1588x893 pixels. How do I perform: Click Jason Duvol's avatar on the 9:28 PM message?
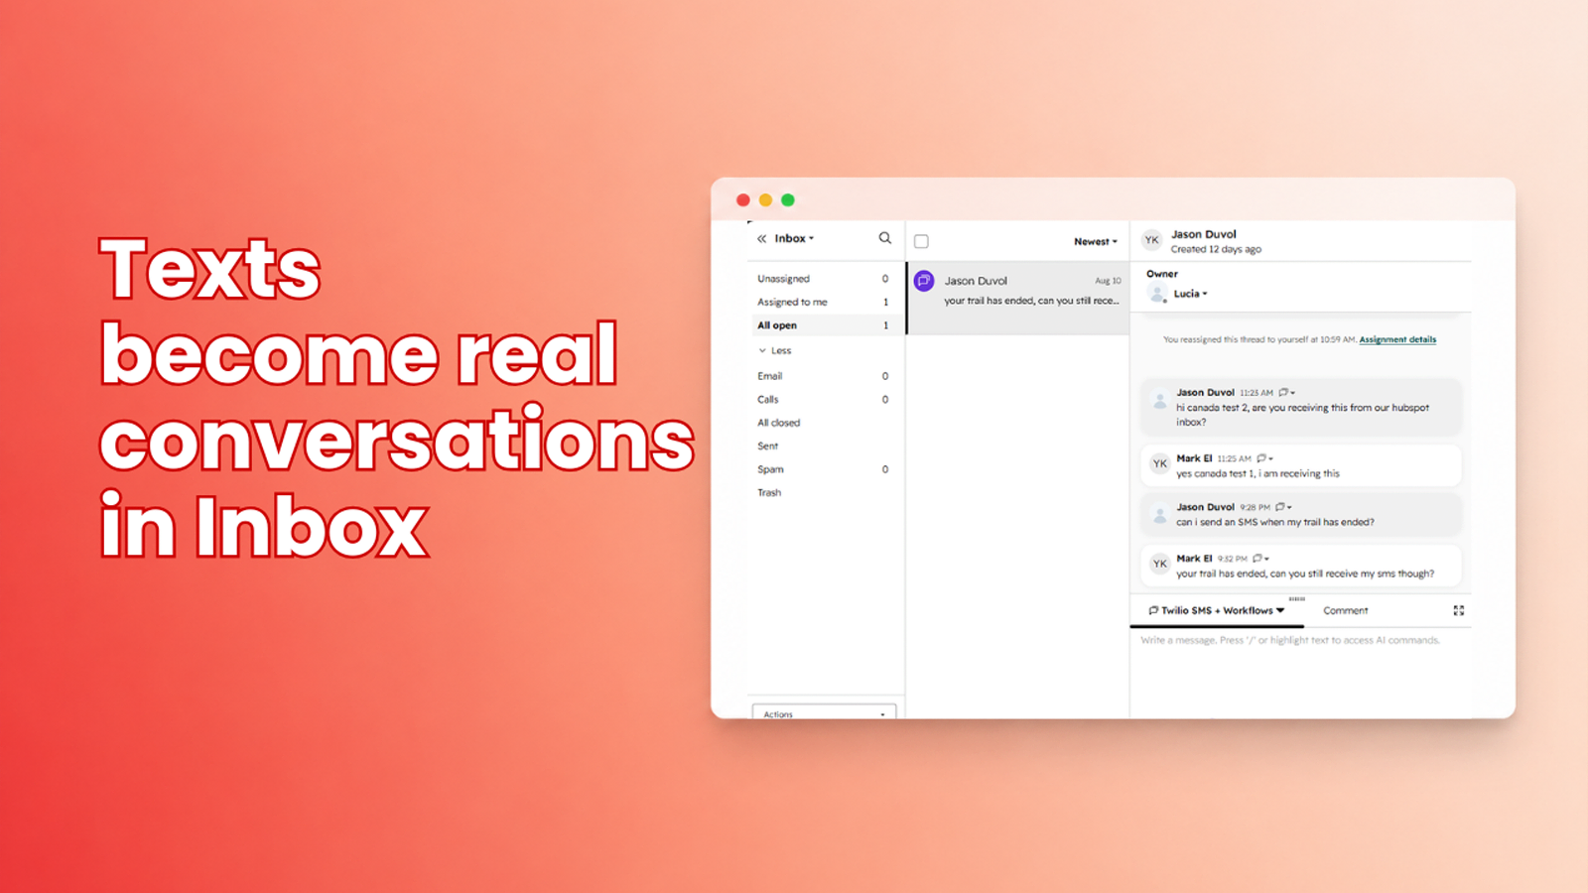tap(1159, 514)
